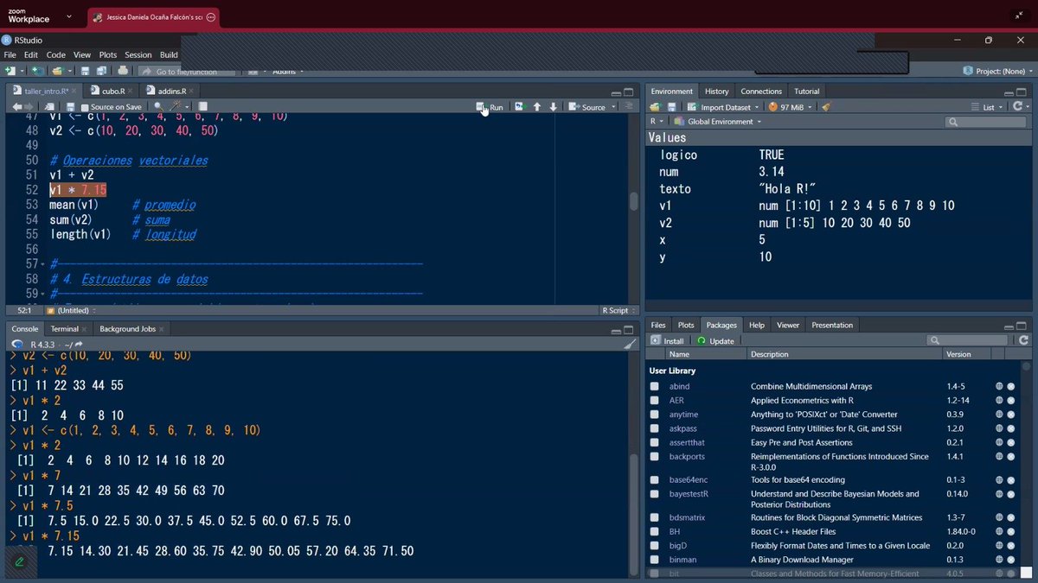The height and width of the screenshot is (583, 1038).
Task: Click the Install packages button
Action: click(x=667, y=341)
